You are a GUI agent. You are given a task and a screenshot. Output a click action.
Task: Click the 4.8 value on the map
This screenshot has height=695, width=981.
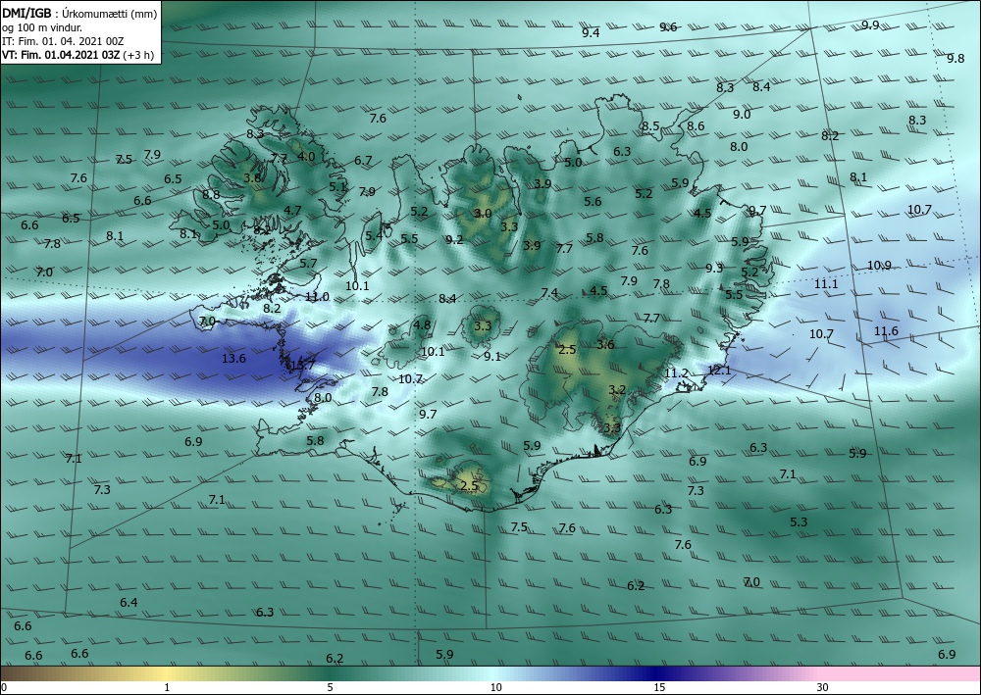tap(422, 325)
